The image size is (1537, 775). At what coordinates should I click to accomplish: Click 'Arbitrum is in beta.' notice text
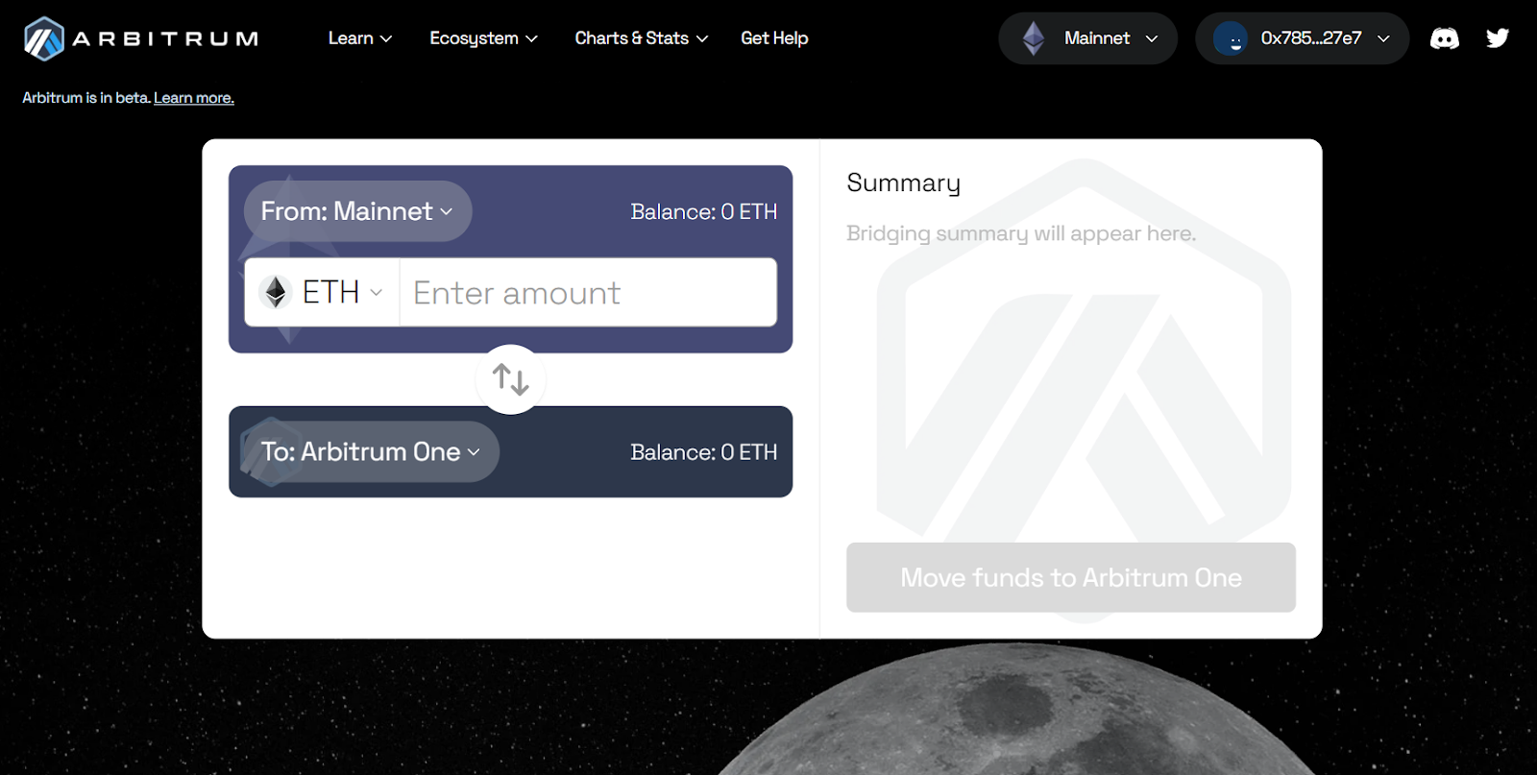pos(86,98)
